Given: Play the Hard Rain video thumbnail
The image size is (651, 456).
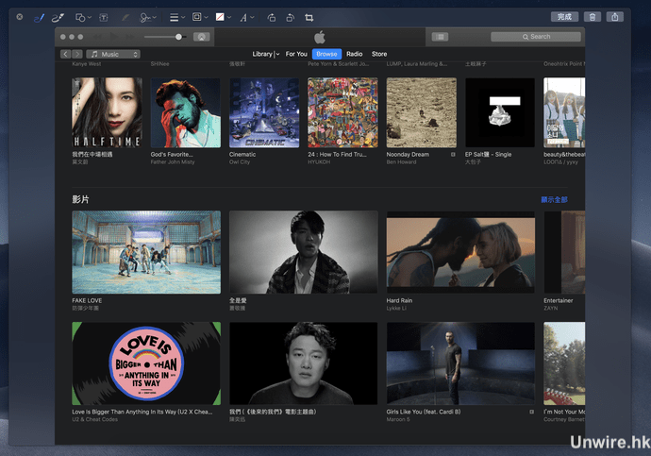Looking at the screenshot, I should click(x=460, y=252).
